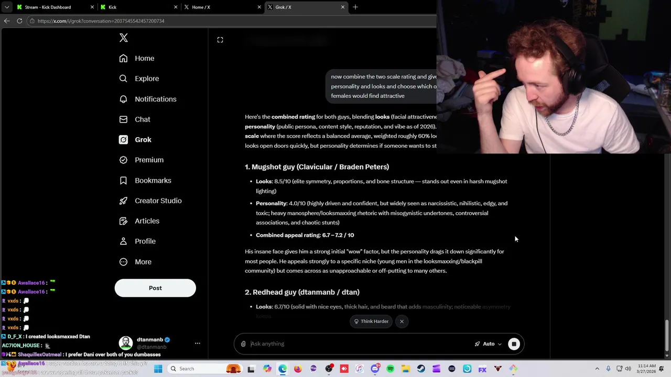The width and height of the screenshot is (671, 377).
Task: Open Copilot icon in taskbar
Action: click(267, 369)
